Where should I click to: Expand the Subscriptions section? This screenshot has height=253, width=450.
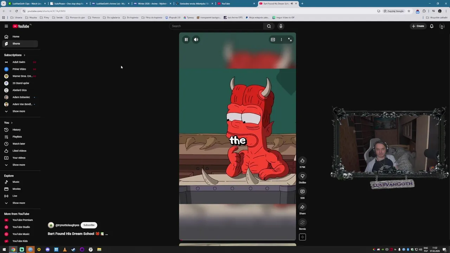[x=15, y=55]
